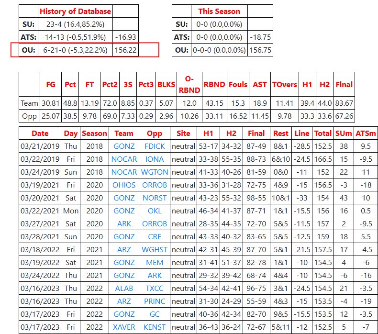378x334 pixels.
Task: Select the 156.75 this season total value
Action: tap(260, 50)
